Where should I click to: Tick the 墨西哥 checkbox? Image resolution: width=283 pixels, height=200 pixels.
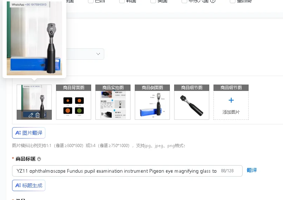[x=233, y=1]
